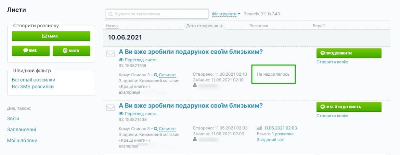This screenshot has width=400, height=155.
Task: Open the Фільтрувати dropdown
Action: click(226, 14)
